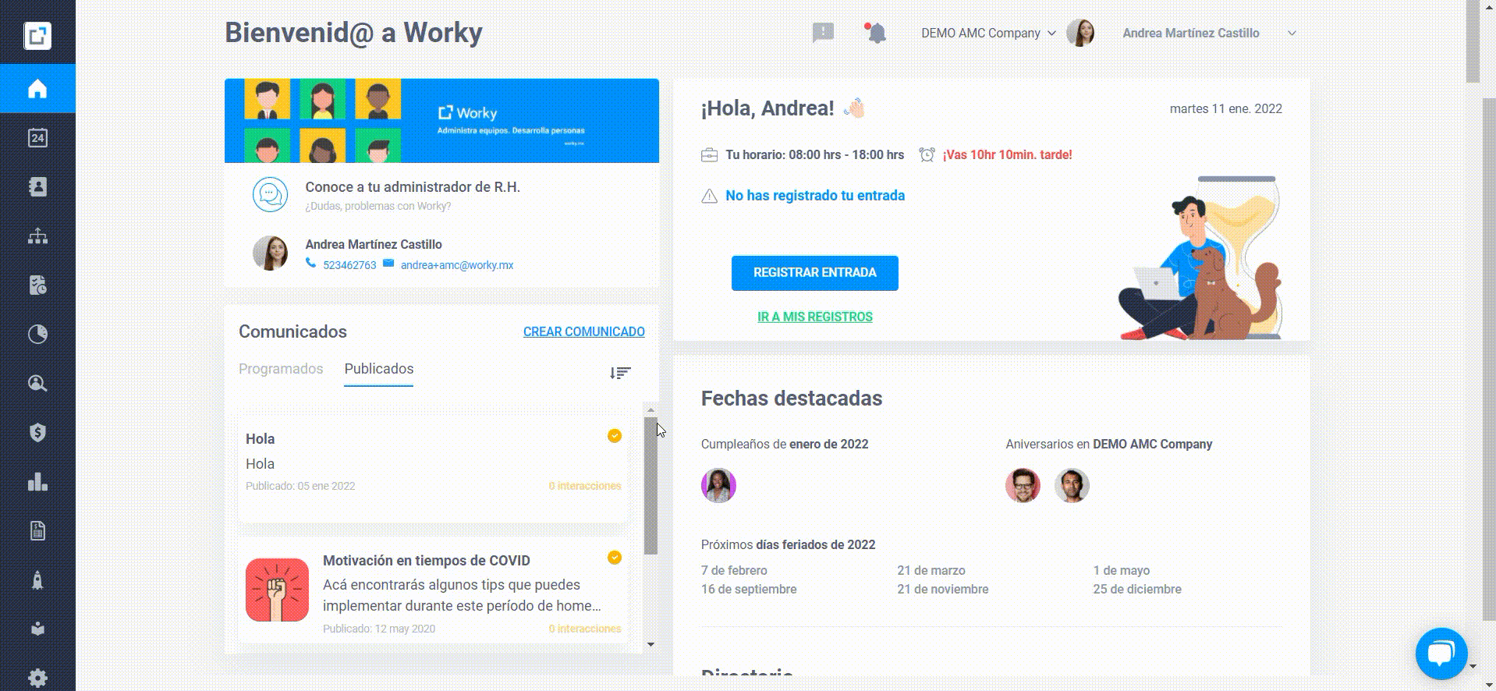Open the documents sheet sidebar icon

pyautogui.click(x=37, y=531)
